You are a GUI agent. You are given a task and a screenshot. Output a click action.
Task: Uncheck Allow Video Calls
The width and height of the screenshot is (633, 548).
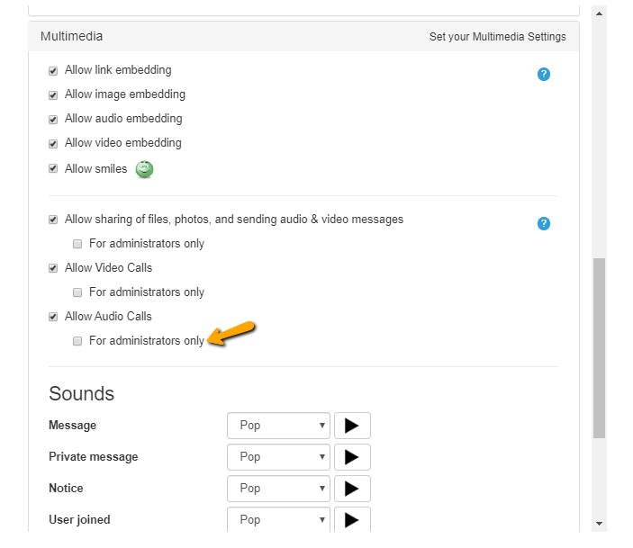[x=53, y=268]
